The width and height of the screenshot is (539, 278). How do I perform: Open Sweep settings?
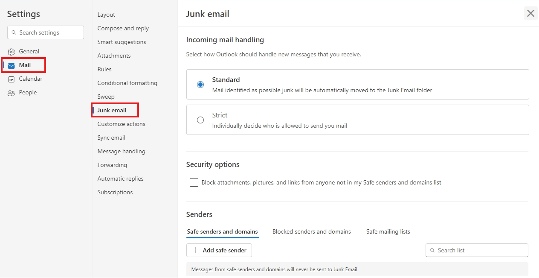106,97
